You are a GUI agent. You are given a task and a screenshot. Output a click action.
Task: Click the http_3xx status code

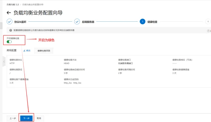[x=77, y=83]
